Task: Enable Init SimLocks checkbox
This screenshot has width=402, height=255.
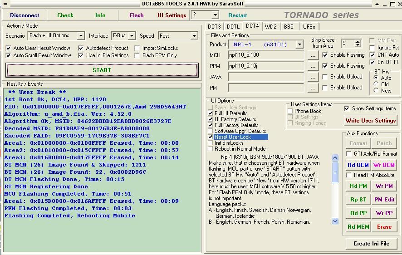Action: pyautogui.click(x=210, y=143)
